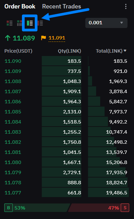Click the orange flag mark price icon

(x=44, y=38)
